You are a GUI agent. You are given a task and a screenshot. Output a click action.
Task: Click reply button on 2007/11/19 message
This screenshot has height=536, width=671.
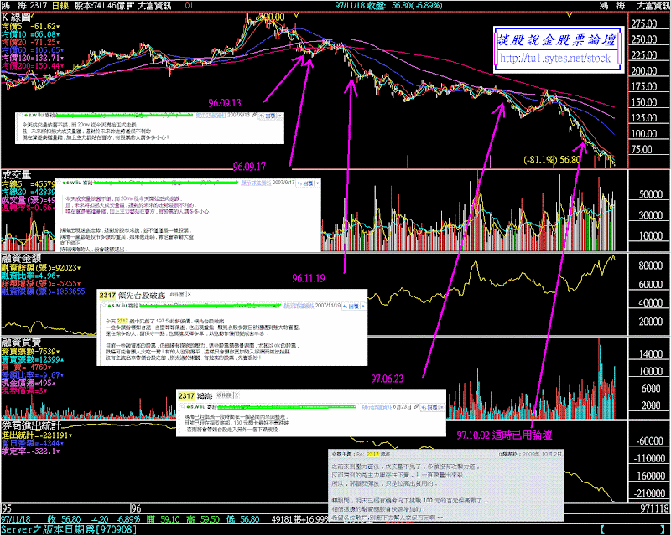(x=351, y=306)
